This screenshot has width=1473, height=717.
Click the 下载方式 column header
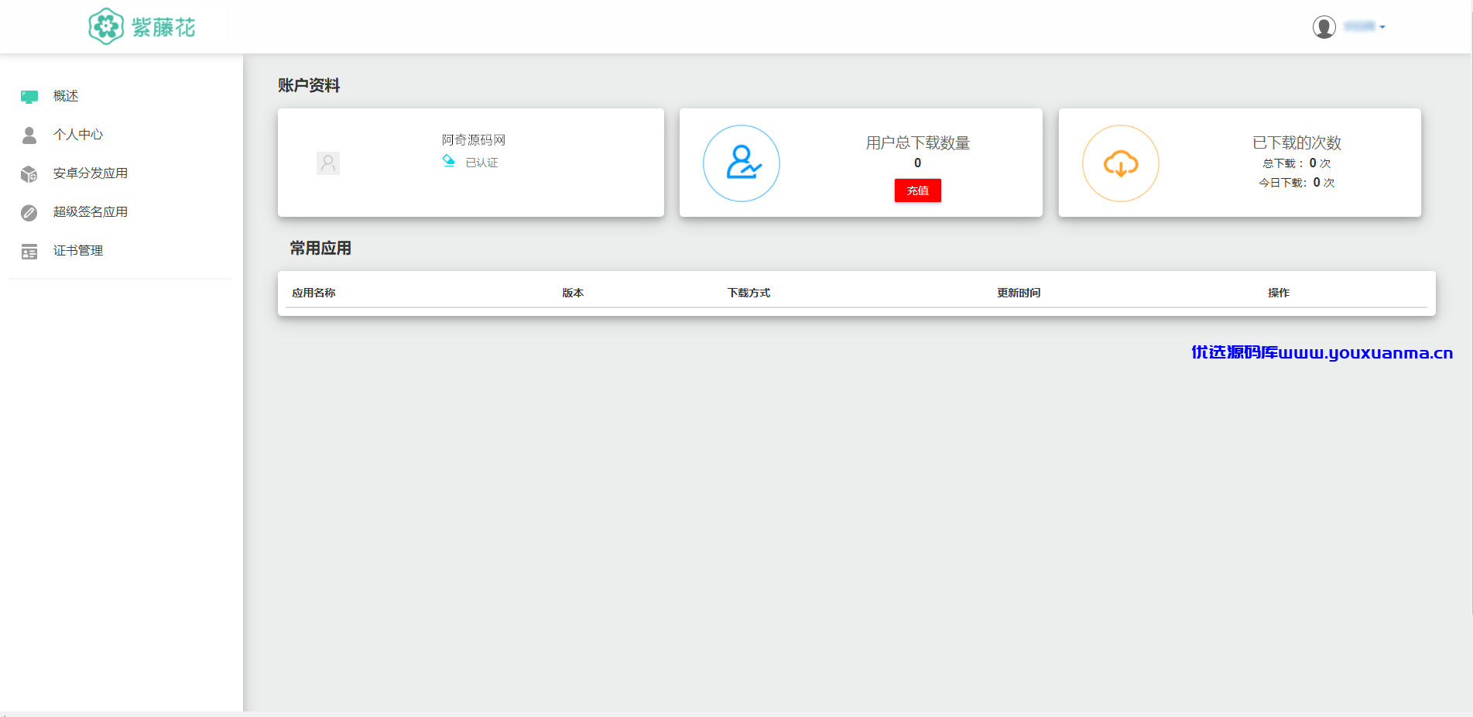coord(748,293)
